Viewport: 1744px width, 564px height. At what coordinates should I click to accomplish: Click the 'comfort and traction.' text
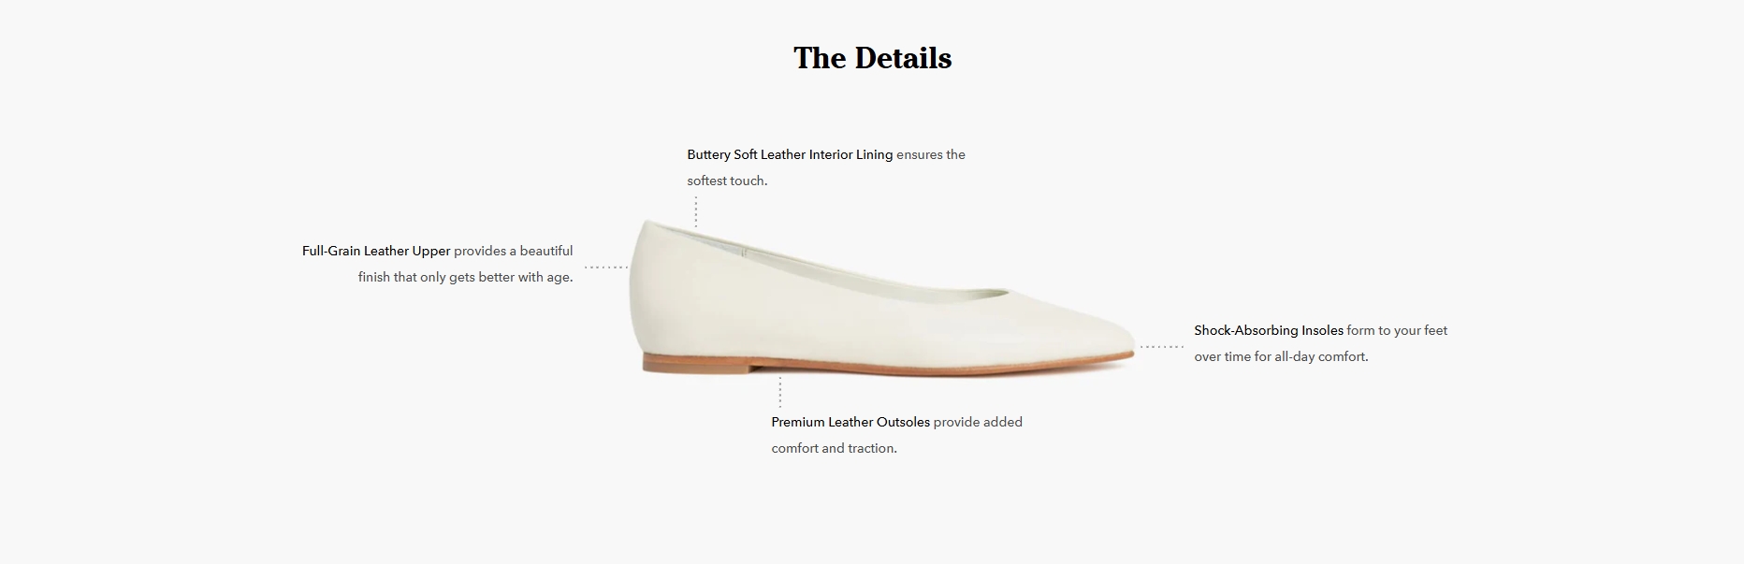834,448
